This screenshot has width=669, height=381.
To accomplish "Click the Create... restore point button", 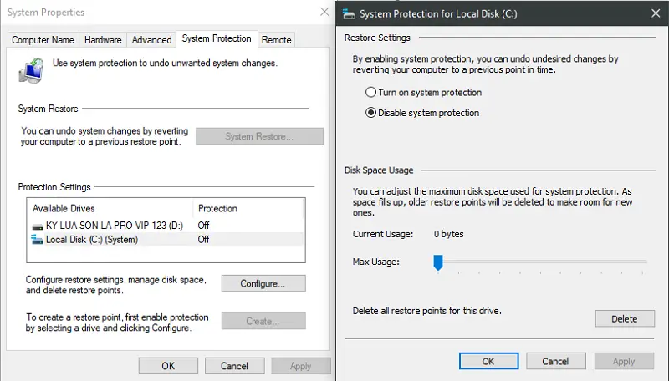I will pos(263,321).
